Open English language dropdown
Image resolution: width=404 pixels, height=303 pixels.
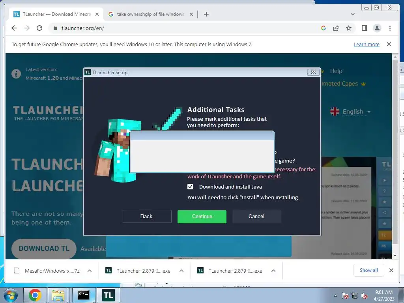point(356,112)
